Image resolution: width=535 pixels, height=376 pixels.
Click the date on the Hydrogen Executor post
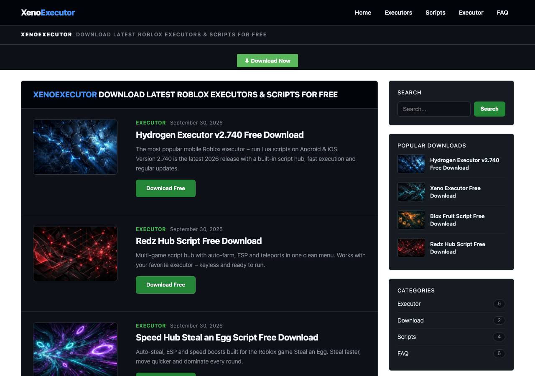196,122
